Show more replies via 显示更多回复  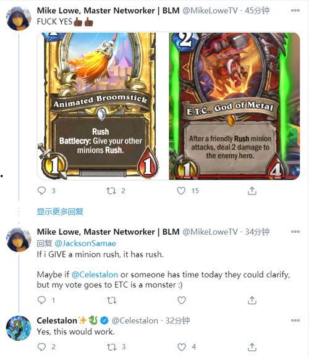click(60, 211)
